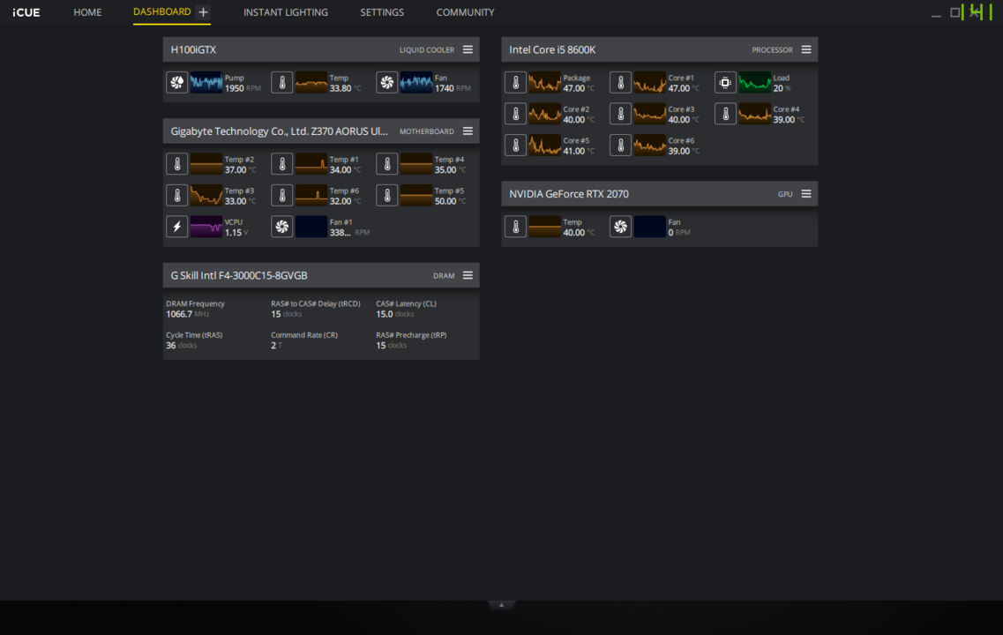Click the motherboard Temp #2 thermometer icon
Screen dimensions: 1003x635
[177, 164]
